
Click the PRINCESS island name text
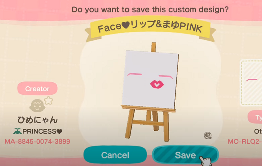(39, 131)
